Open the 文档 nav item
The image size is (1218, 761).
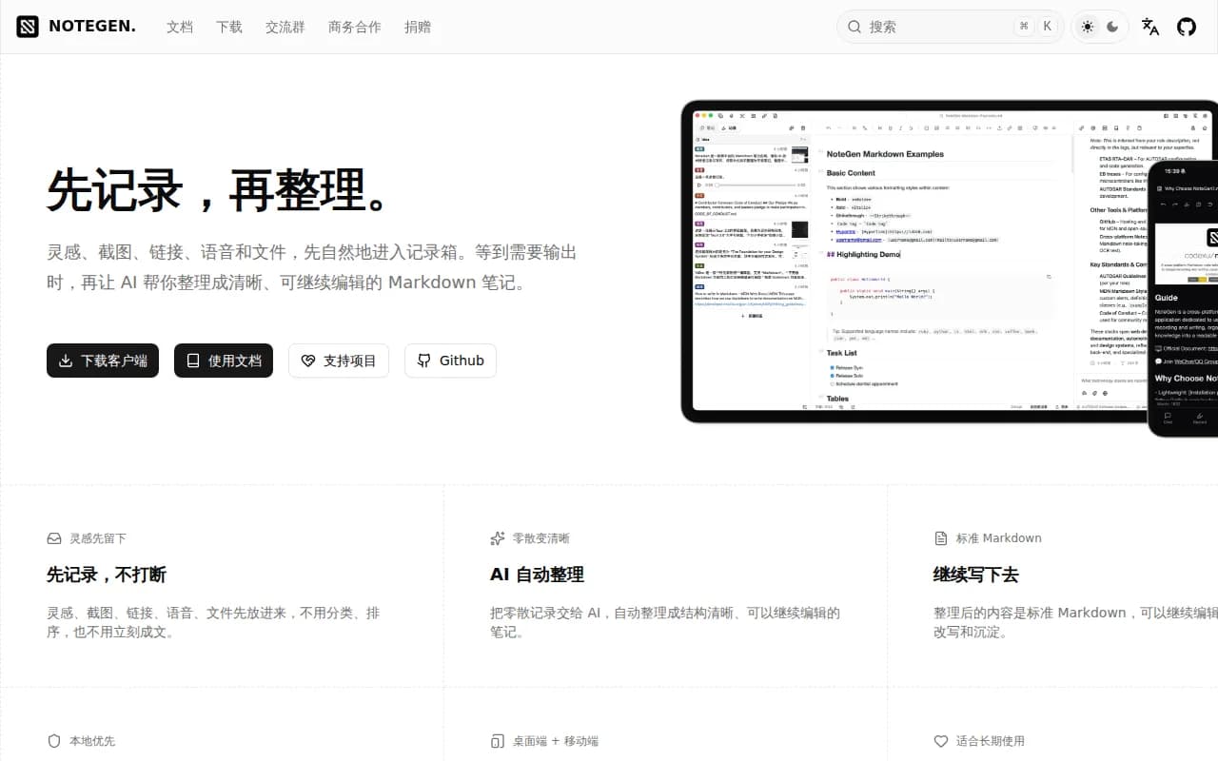pos(180,27)
